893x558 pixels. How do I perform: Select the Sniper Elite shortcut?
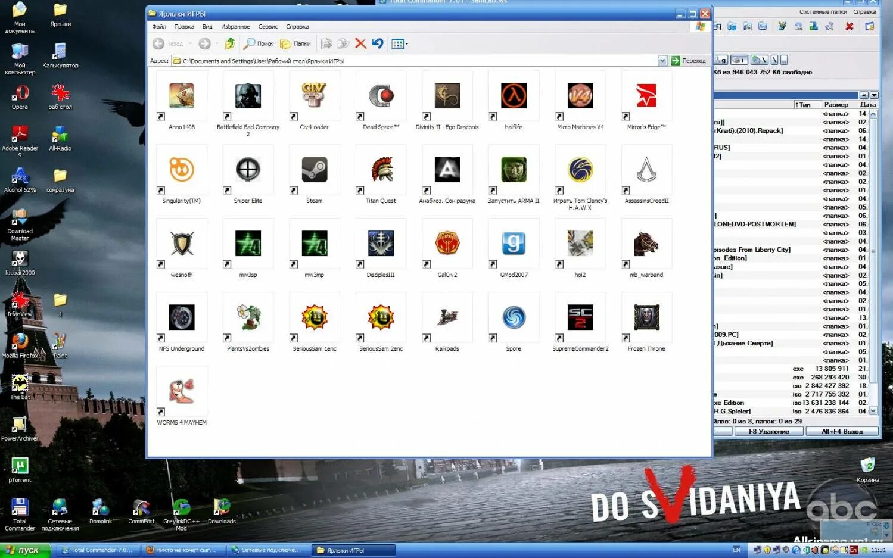248,170
